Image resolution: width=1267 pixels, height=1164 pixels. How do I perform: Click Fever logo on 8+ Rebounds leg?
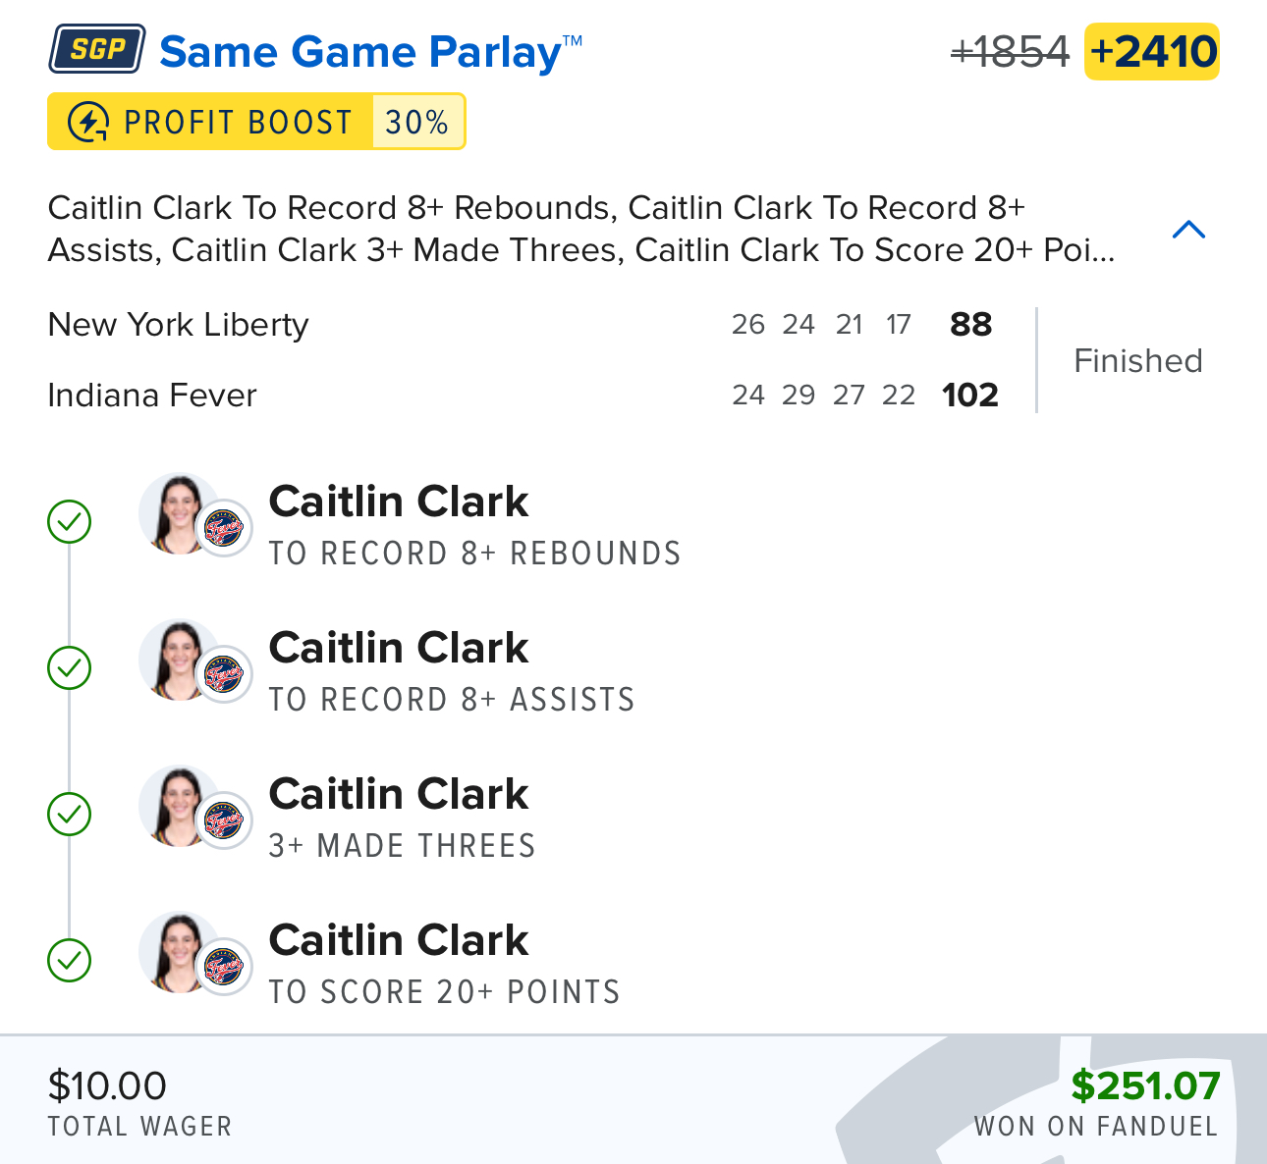[224, 529]
